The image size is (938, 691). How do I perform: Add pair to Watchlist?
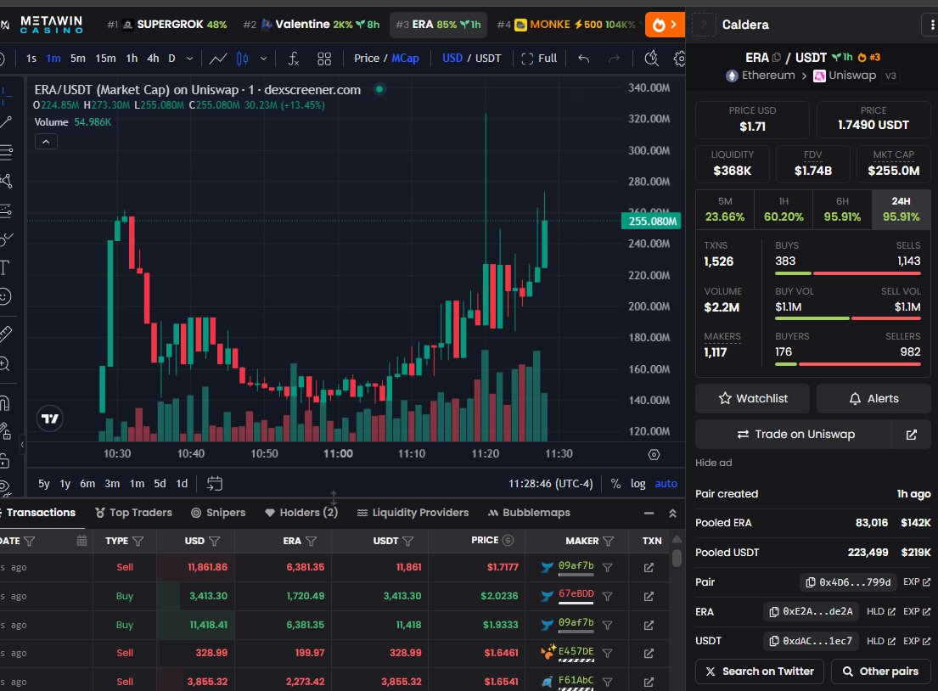pyautogui.click(x=753, y=398)
